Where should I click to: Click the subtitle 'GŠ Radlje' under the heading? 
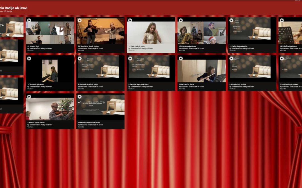point(8,11)
